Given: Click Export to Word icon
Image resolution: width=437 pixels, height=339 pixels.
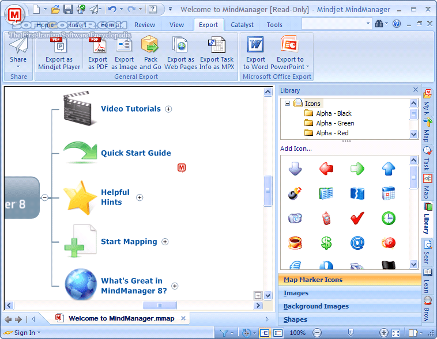Looking at the screenshot, I should (x=255, y=44).
